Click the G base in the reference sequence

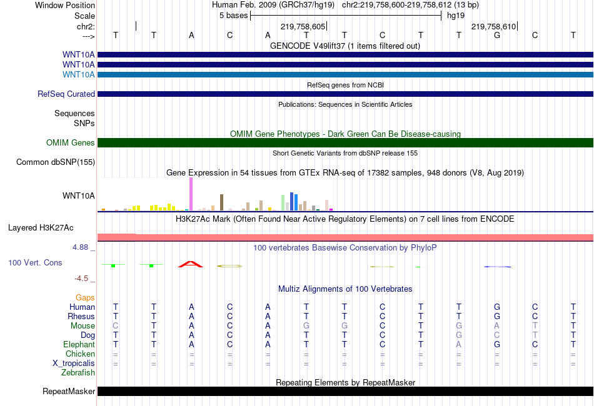497,35
